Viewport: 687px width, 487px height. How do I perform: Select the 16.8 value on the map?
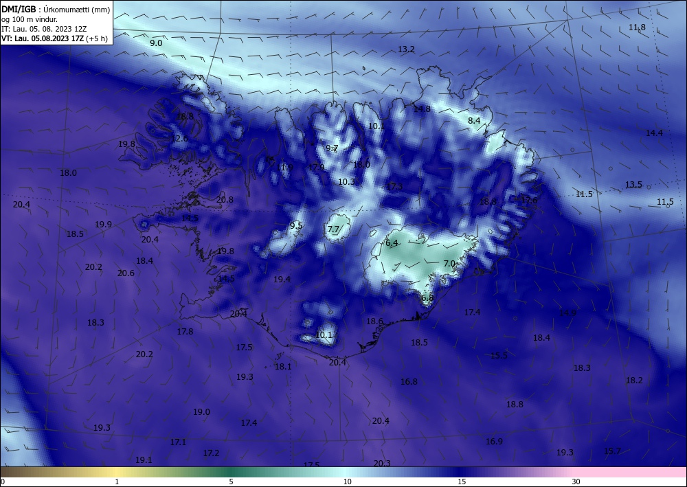(409, 382)
